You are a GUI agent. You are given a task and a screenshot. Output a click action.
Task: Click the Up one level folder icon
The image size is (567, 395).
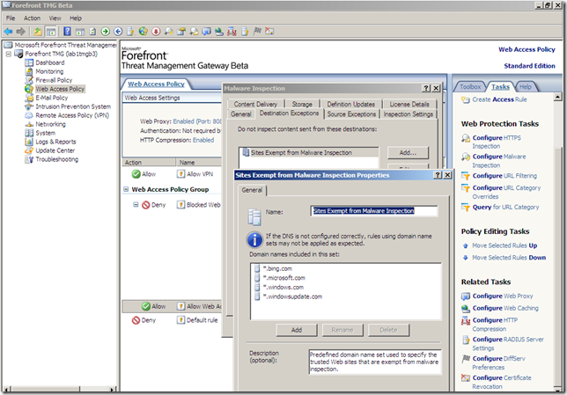click(38, 32)
